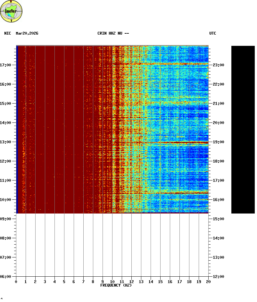Select the 17:00 local time tick
The width and height of the screenshot is (257, 302).
point(6,65)
